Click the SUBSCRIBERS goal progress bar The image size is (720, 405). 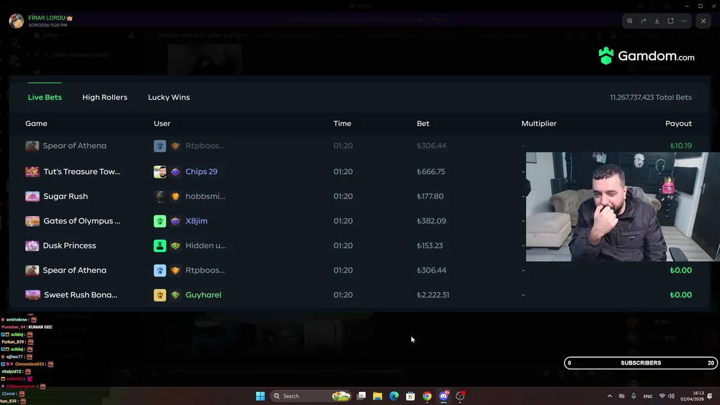641,363
